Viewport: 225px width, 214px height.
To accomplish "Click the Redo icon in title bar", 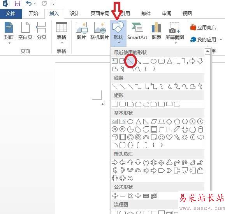I will [44, 3].
